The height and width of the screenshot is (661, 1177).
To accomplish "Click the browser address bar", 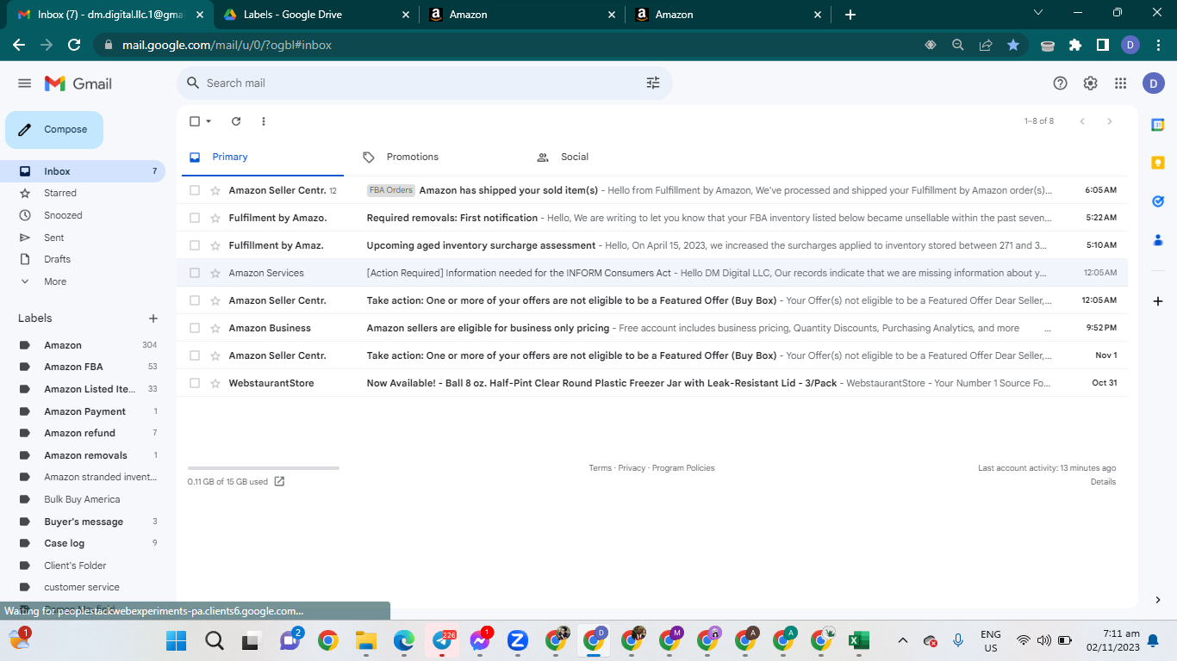I will click(517, 45).
